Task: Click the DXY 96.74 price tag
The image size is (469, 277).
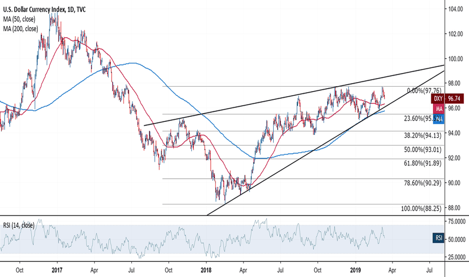Action: [x=447, y=99]
